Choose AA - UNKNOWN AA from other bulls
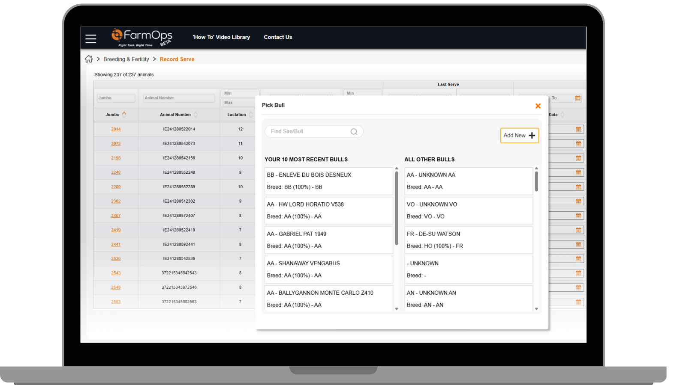Image resolution: width=686 pixels, height=385 pixels. coord(469,181)
